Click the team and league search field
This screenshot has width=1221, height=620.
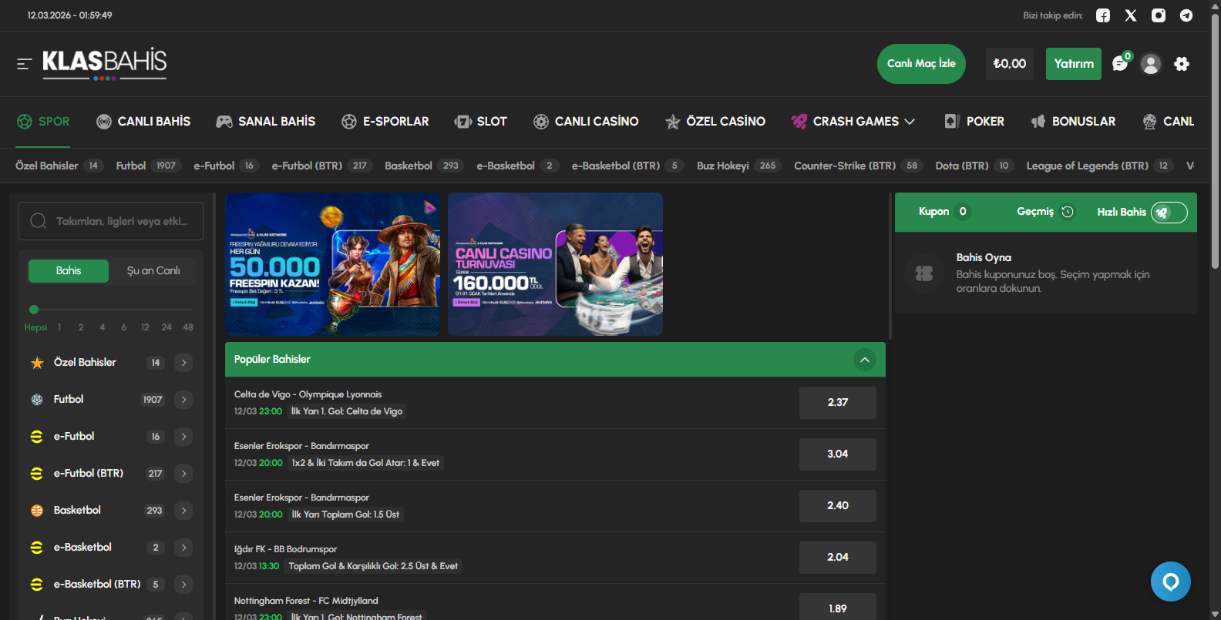pyautogui.click(x=111, y=221)
